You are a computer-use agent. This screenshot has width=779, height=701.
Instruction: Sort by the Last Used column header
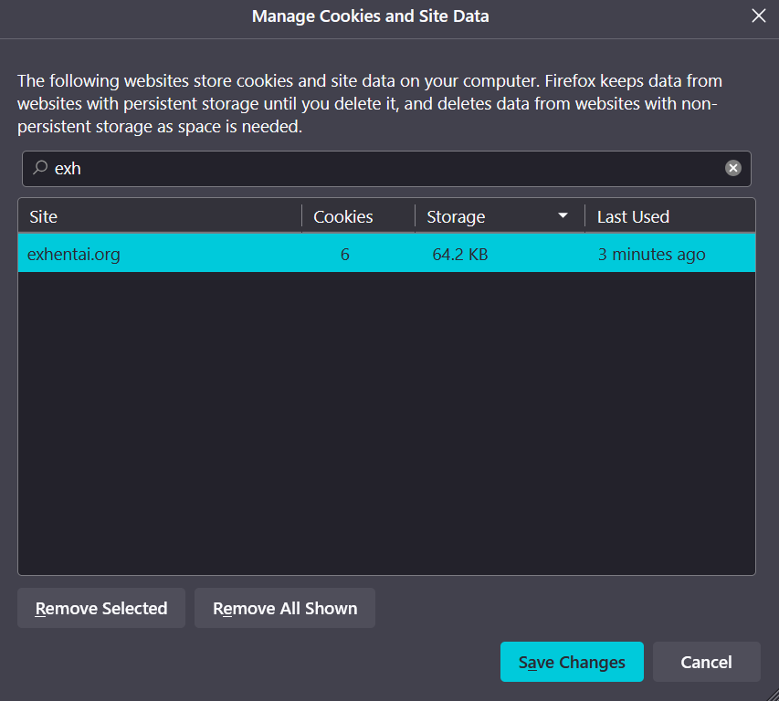[670, 217]
